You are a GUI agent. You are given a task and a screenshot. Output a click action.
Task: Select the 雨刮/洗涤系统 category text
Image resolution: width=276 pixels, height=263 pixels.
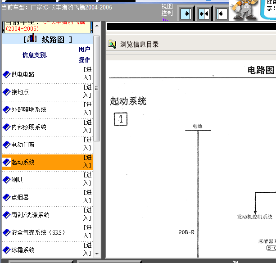pos(30,215)
